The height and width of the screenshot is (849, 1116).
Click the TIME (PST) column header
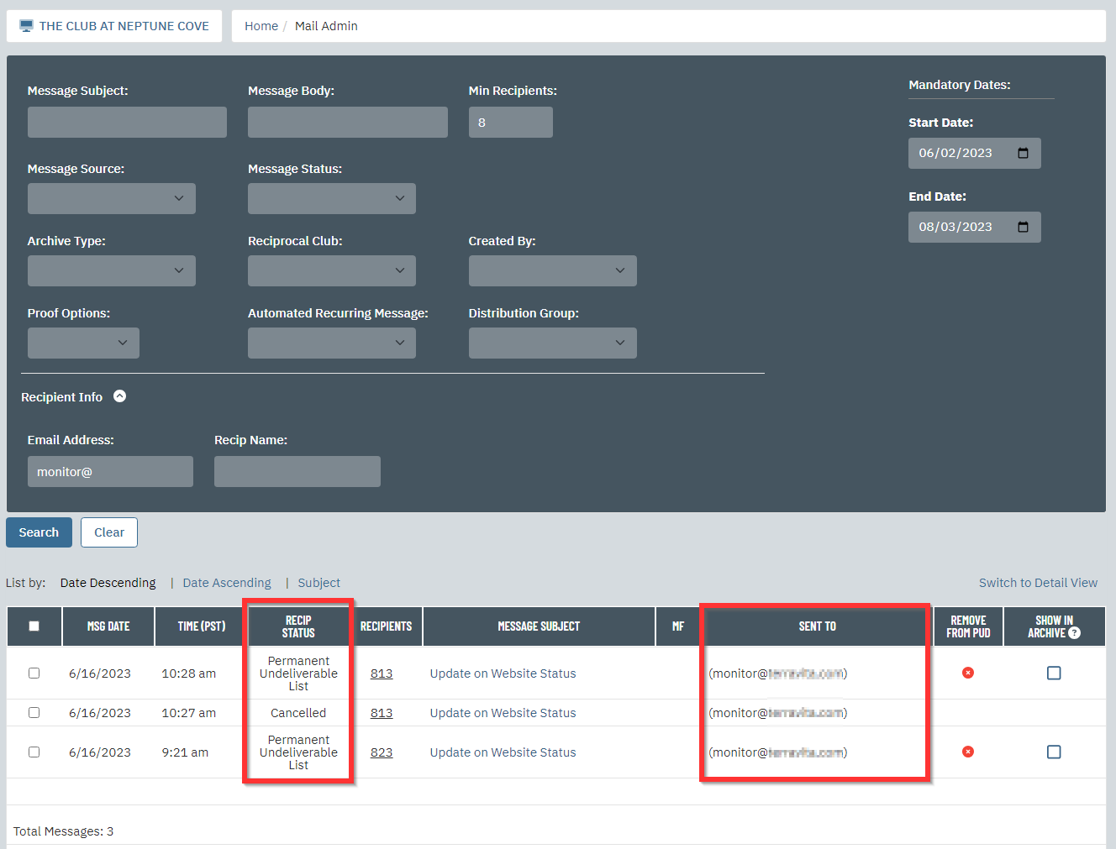click(x=202, y=626)
